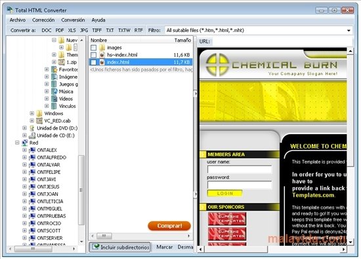
Task: Check the index.html checkbox
Action: coord(93,62)
